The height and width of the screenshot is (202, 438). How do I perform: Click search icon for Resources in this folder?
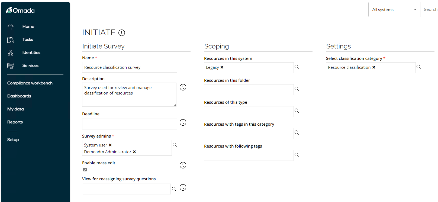297,89
